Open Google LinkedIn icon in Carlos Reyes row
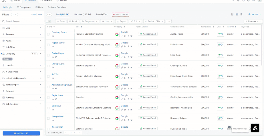The width and height of the screenshot is (264, 136). 125,57
